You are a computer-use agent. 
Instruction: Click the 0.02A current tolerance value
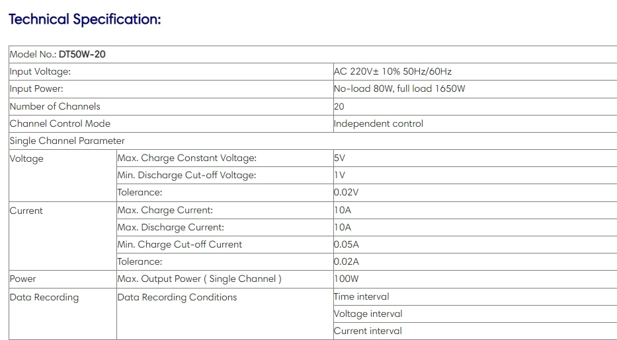pos(347,262)
